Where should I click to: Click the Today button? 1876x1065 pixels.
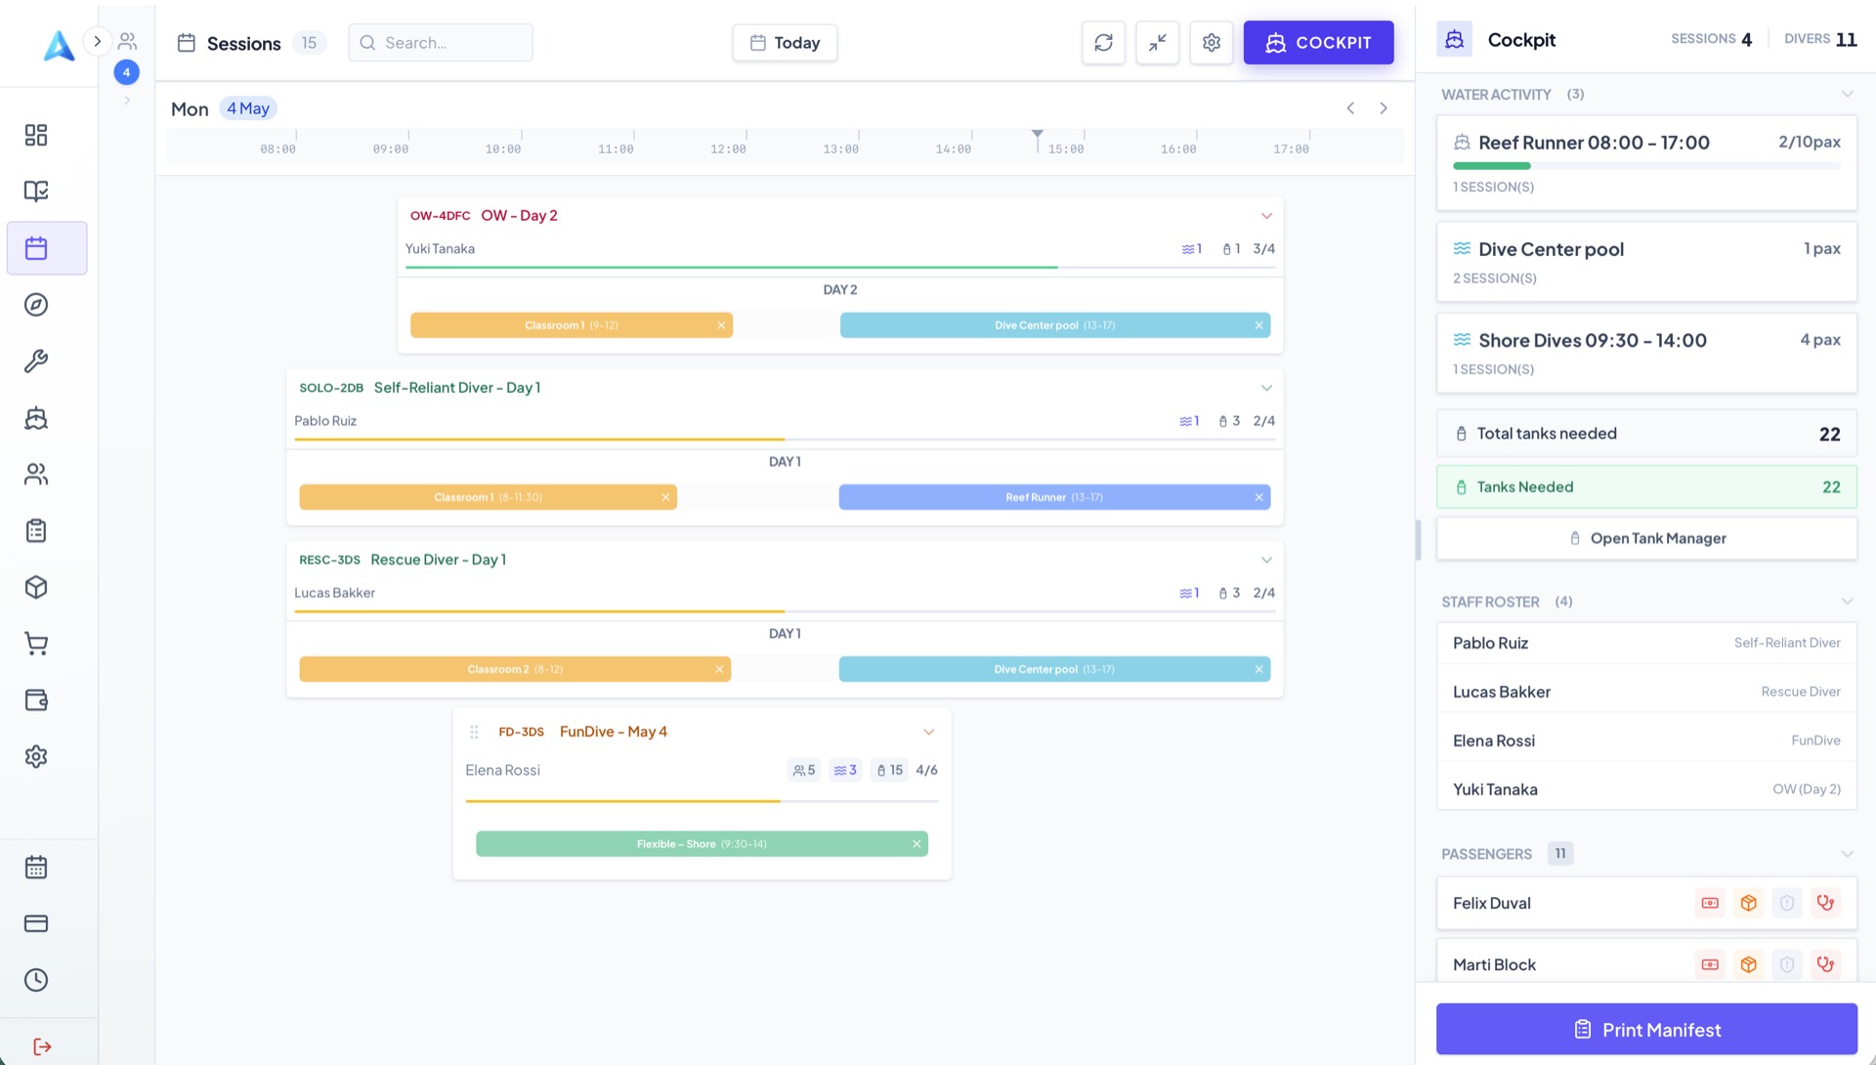pyautogui.click(x=785, y=43)
